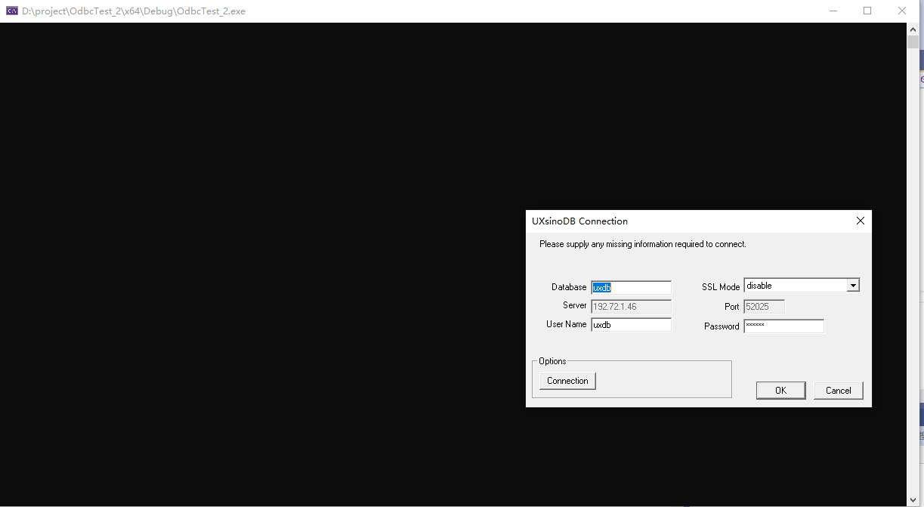Minimize the OdbcTest_2.exe console window
Screen dimensions: 924x507
point(833,11)
